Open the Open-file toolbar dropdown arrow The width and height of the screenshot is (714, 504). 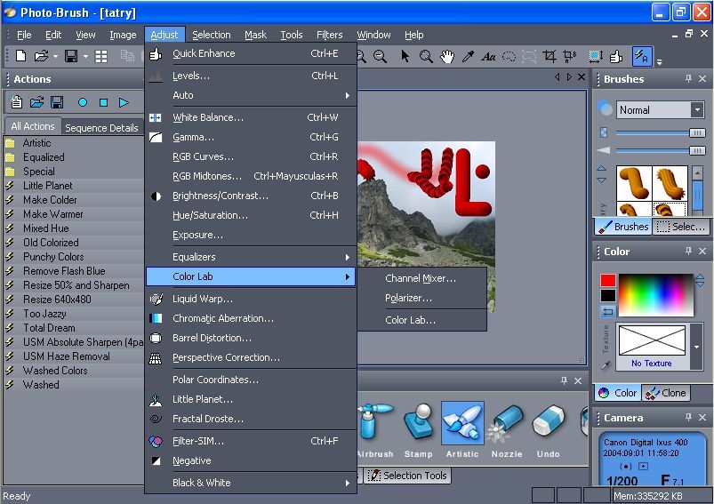(55, 57)
